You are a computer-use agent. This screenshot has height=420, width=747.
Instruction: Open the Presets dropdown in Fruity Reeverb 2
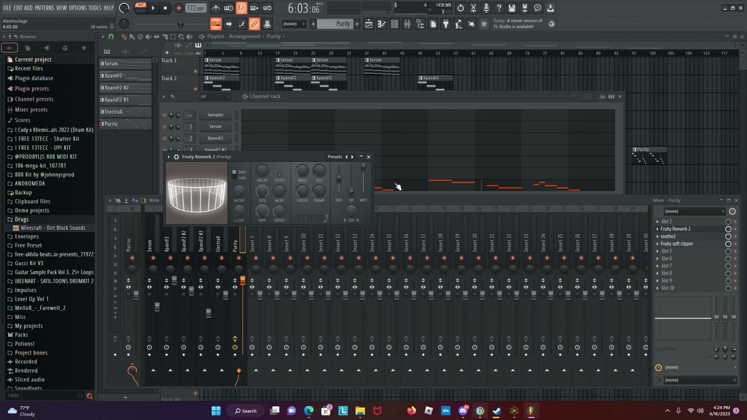pyautogui.click(x=335, y=157)
